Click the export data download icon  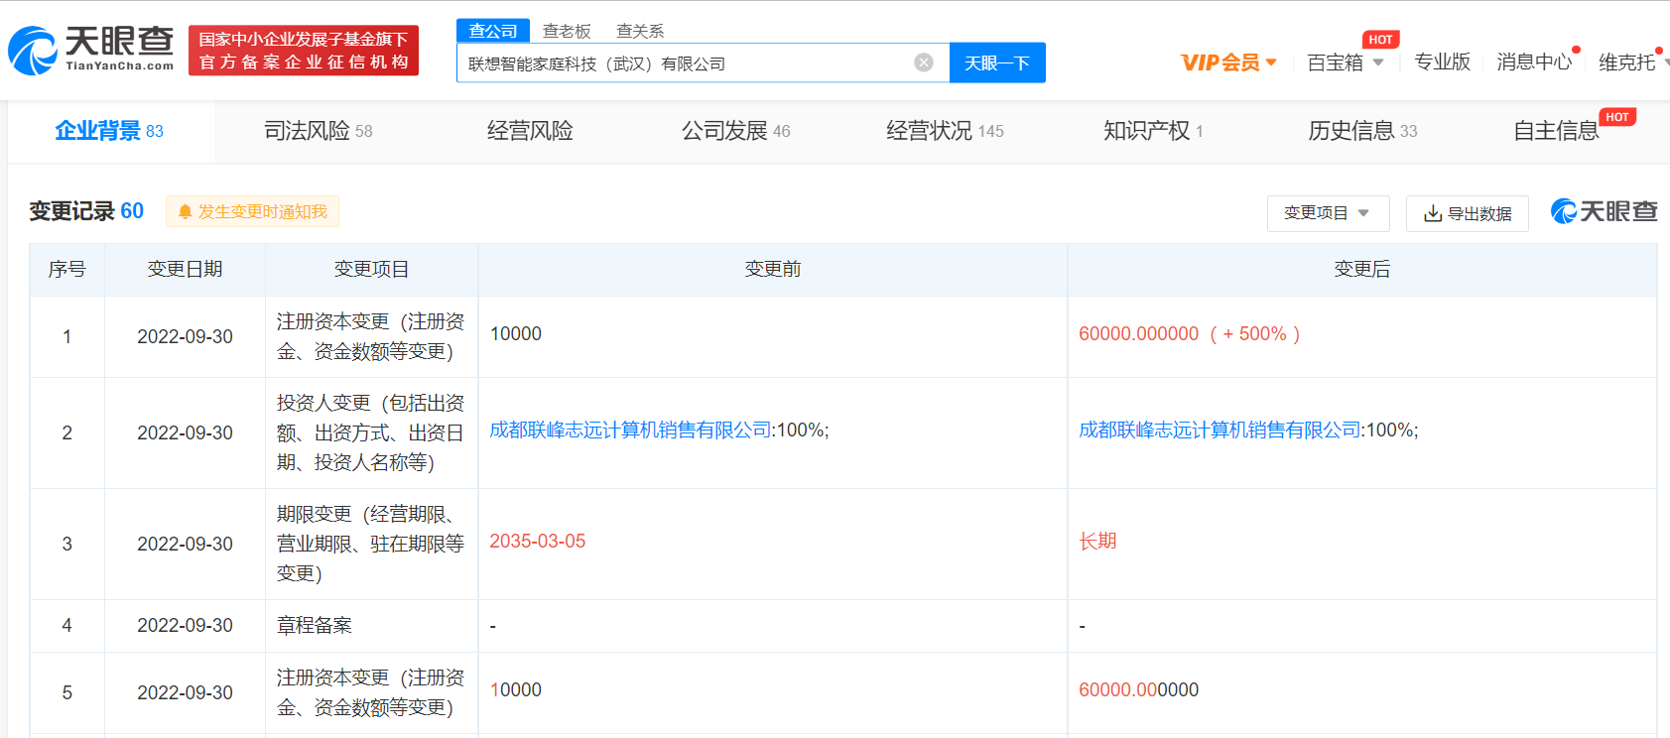[1433, 213]
